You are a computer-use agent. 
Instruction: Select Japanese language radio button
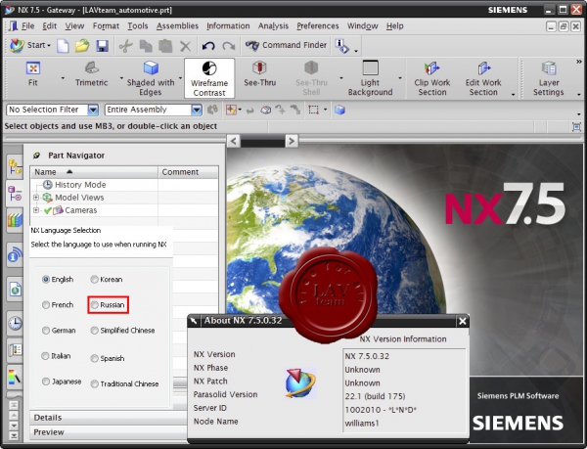pyautogui.click(x=46, y=382)
